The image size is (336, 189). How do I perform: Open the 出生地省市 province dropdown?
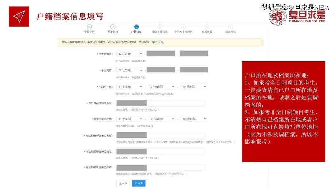click(x=129, y=53)
